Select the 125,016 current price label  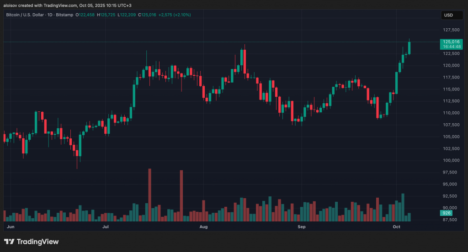[450, 42]
